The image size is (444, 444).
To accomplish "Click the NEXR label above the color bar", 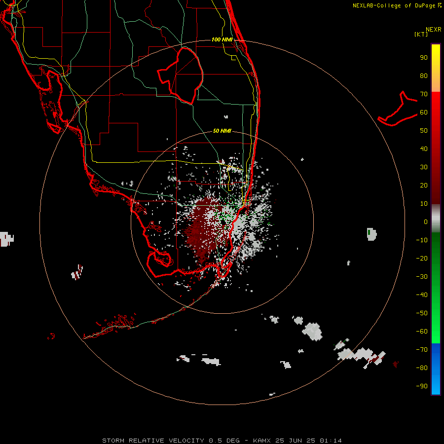I will coord(434,30).
